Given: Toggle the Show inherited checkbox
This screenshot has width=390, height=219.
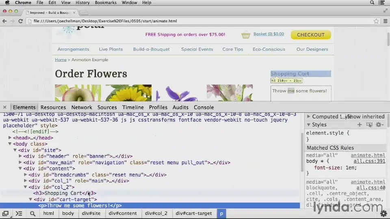Looking at the screenshot, I should click(x=343, y=116).
